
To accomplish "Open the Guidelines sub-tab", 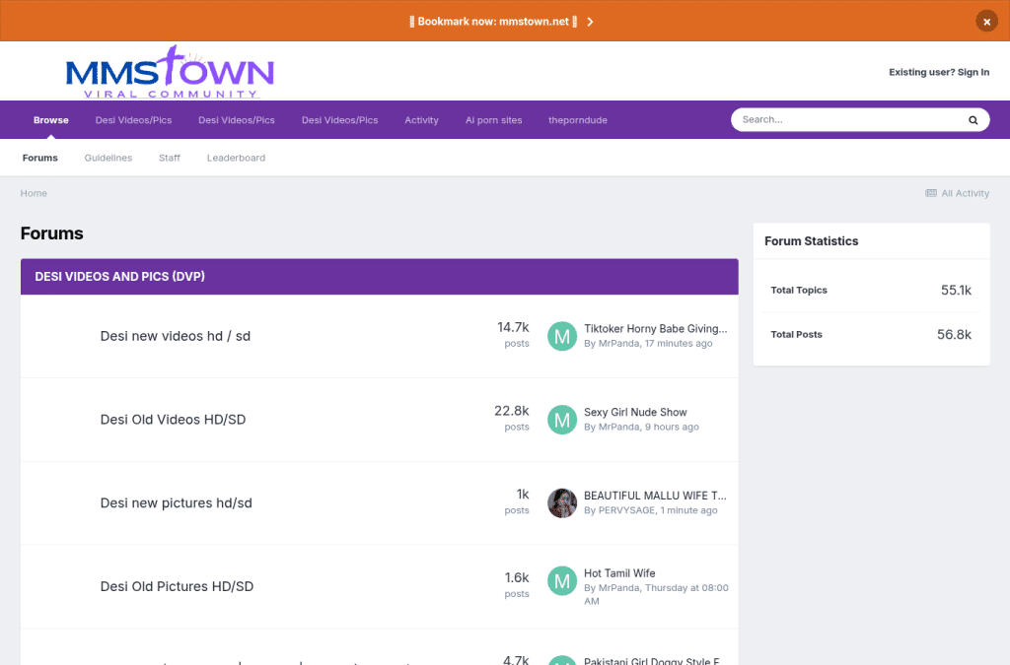I will tap(108, 158).
